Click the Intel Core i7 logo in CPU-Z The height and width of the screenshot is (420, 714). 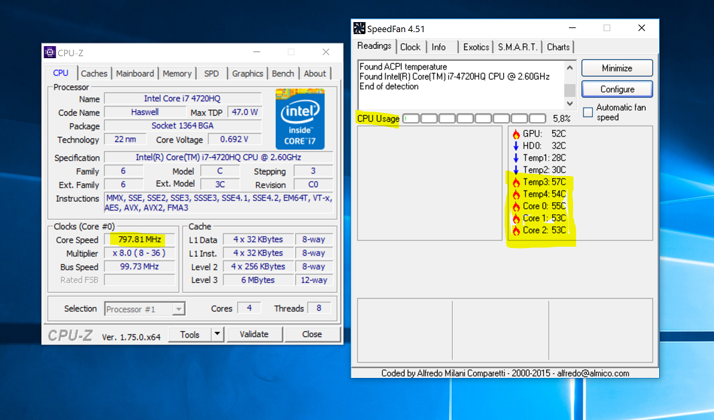[x=300, y=119]
